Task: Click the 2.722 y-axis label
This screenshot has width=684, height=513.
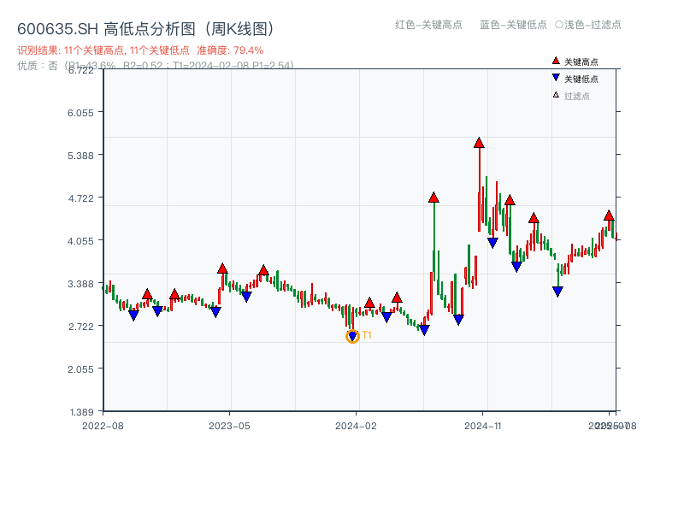Action: tap(80, 327)
